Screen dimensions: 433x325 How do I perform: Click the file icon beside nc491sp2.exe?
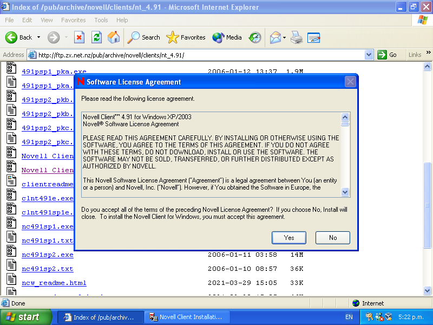11,251
